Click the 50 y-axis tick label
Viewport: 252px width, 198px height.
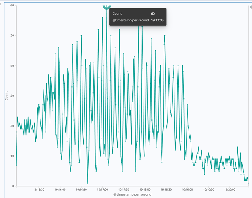[x=13, y=36]
